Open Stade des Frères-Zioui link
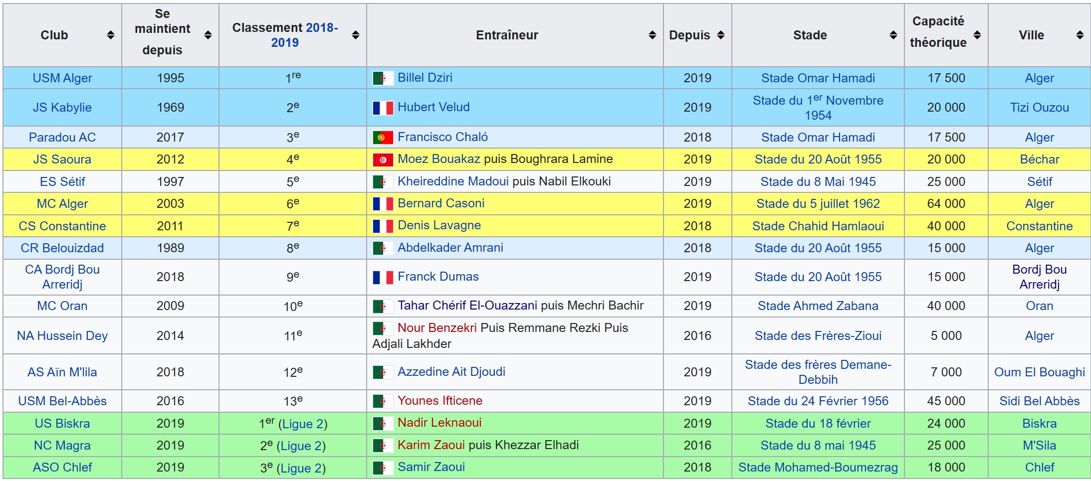The width and height of the screenshot is (1091, 481). [x=818, y=336]
